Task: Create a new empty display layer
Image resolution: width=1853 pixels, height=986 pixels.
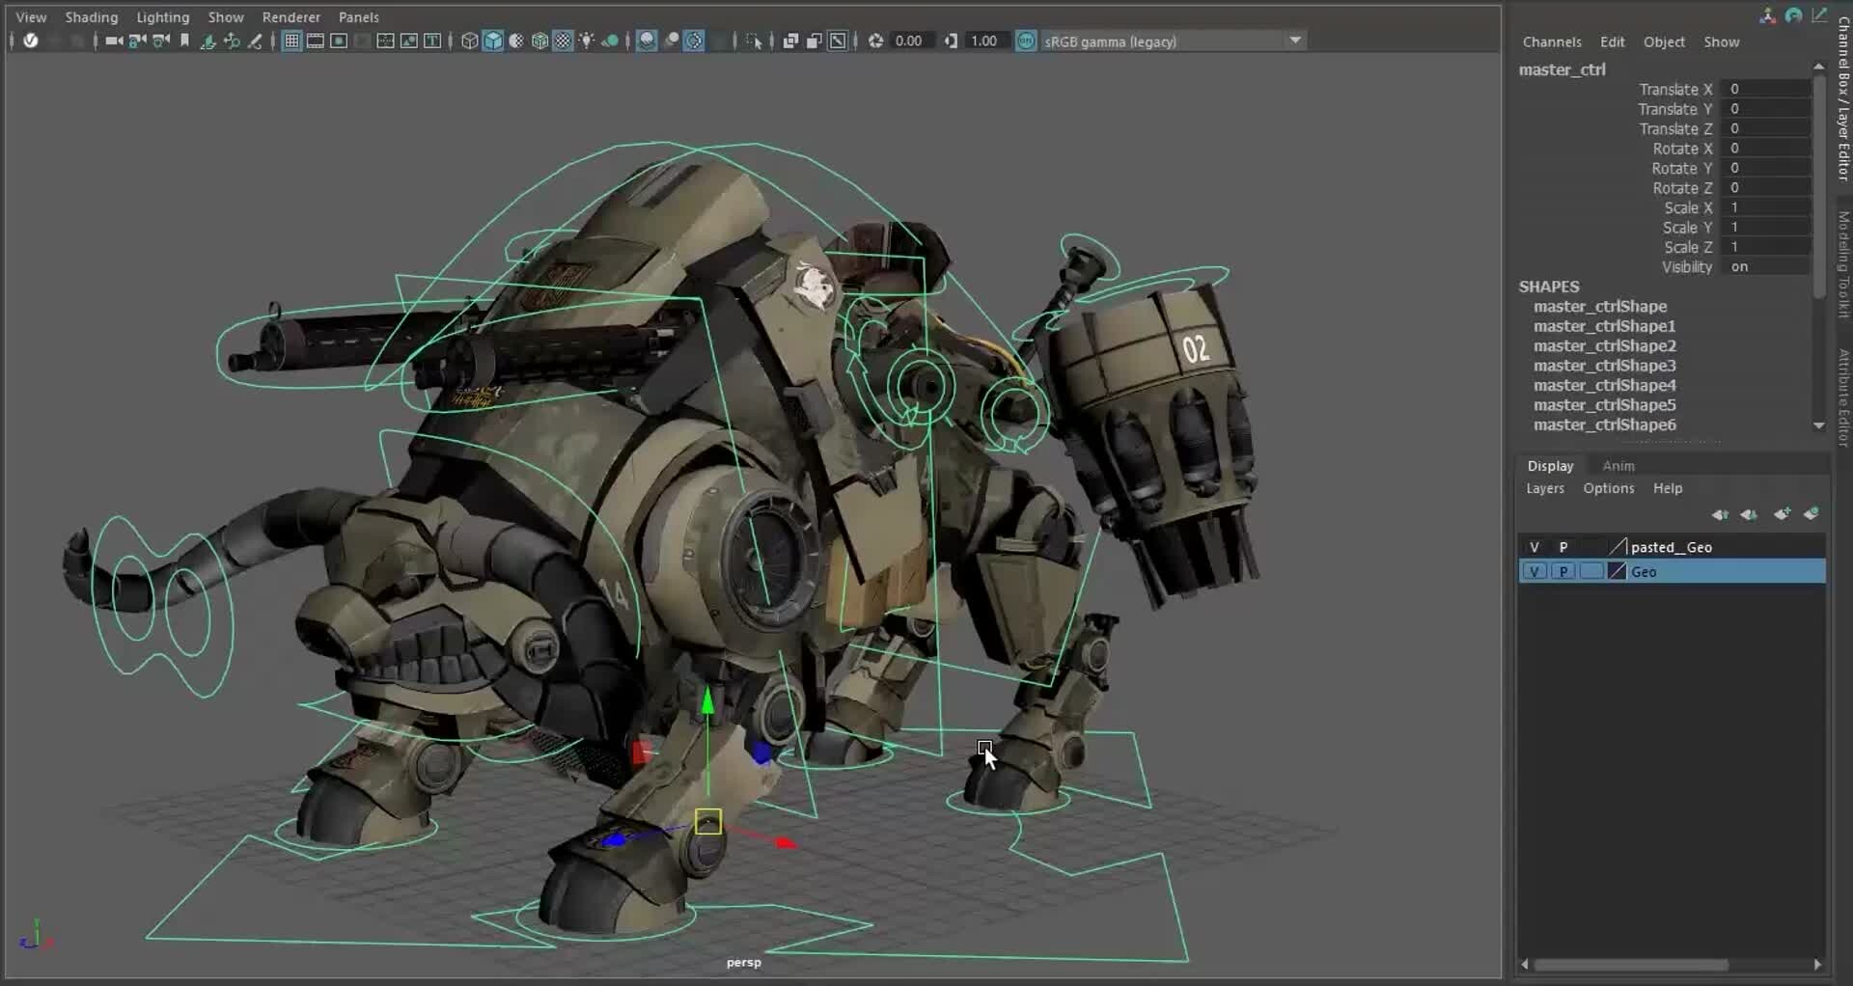Action: point(1782,514)
